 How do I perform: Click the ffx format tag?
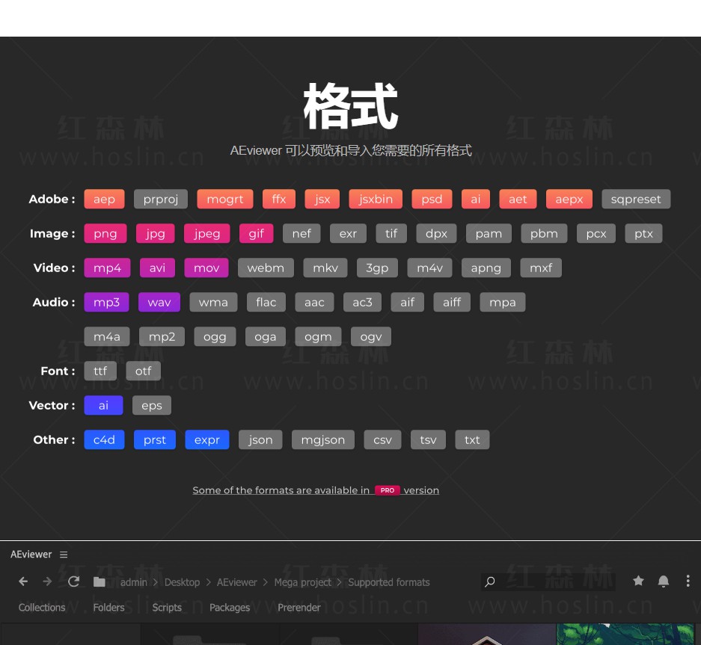(279, 200)
